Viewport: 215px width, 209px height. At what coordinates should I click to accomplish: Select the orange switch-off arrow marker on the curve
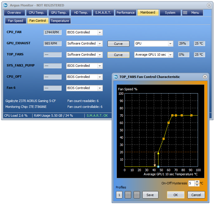(x=155, y=165)
